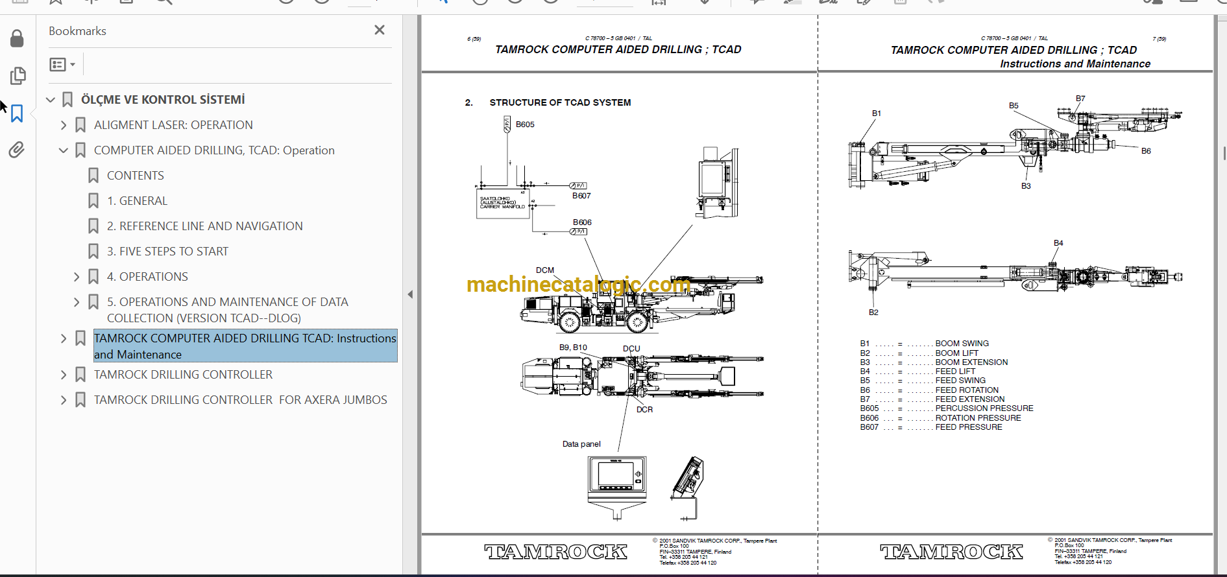
Task: Open the attachments paperclip panel
Action: [18, 150]
